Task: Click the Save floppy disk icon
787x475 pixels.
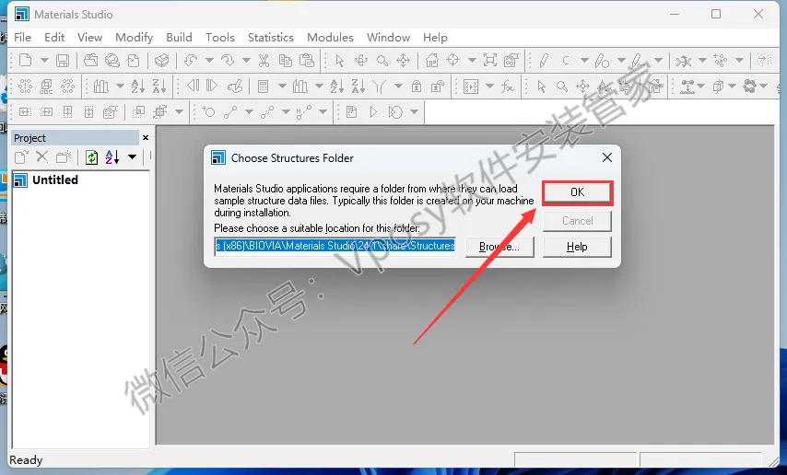Action: point(63,61)
